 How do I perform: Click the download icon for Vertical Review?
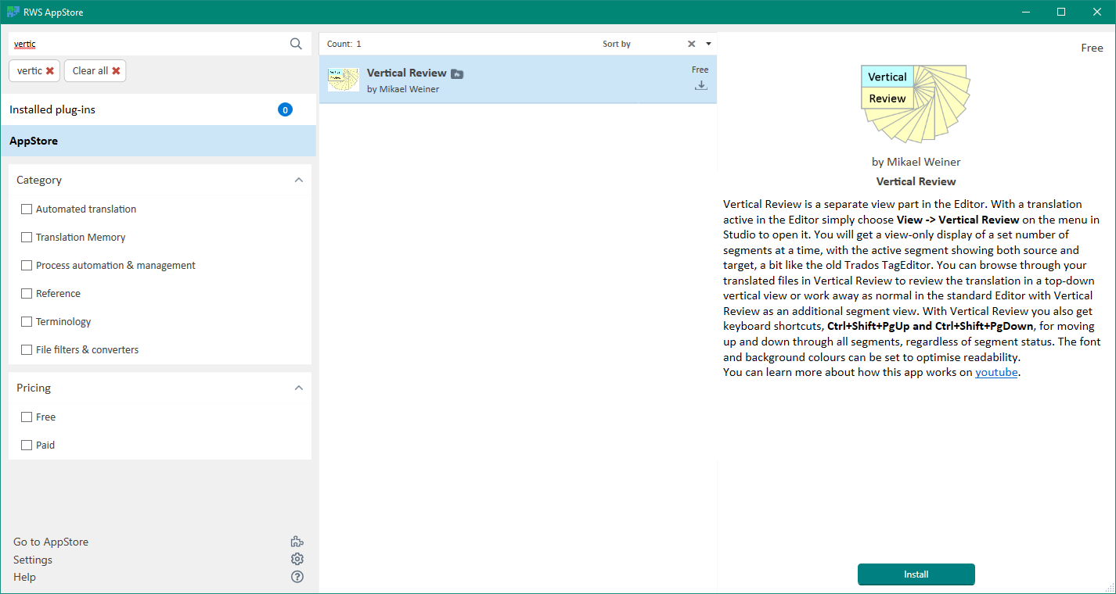701,85
